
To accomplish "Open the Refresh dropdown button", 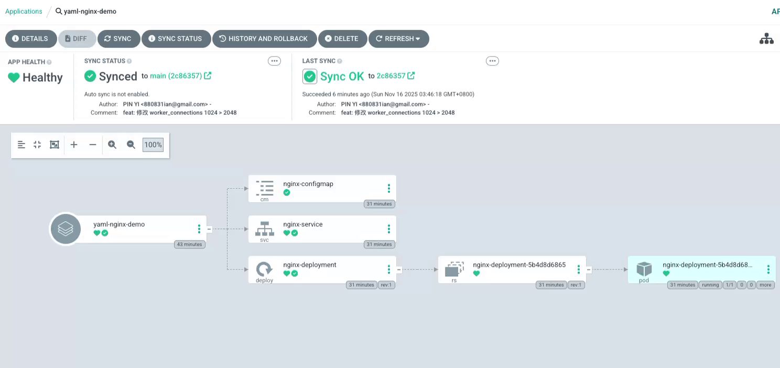I will pos(398,39).
